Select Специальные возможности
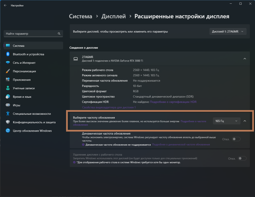The height and width of the screenshot is (197, 255). (33, 113)
